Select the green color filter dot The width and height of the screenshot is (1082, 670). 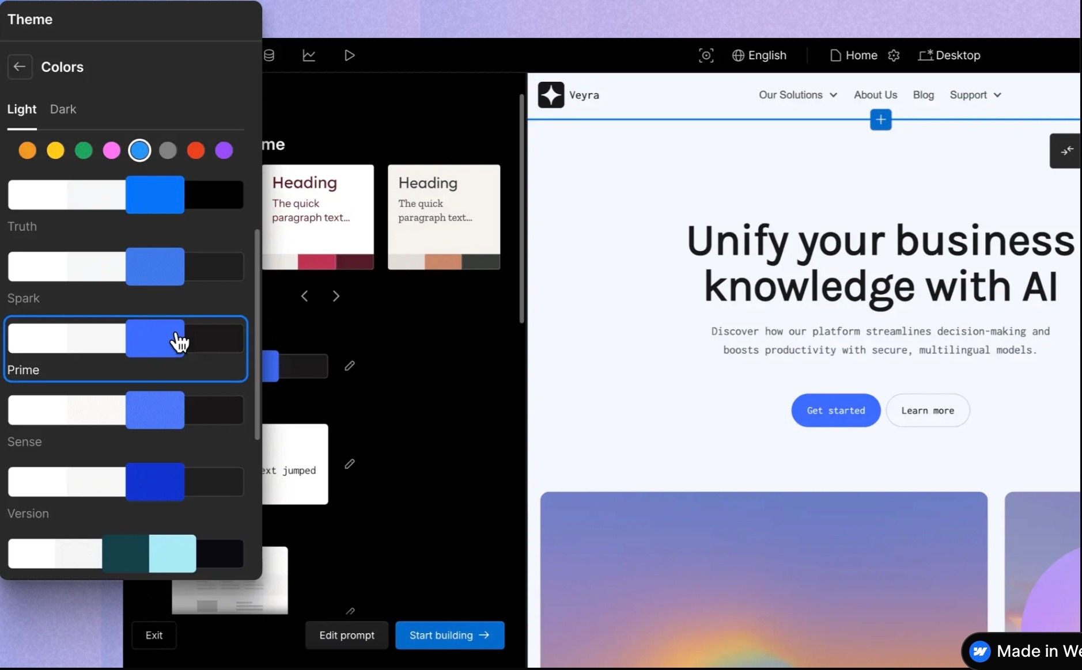point(84,150)
